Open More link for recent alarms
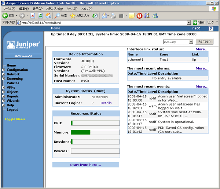The width and height of the screenshot is (220, 189). point(202,68)
